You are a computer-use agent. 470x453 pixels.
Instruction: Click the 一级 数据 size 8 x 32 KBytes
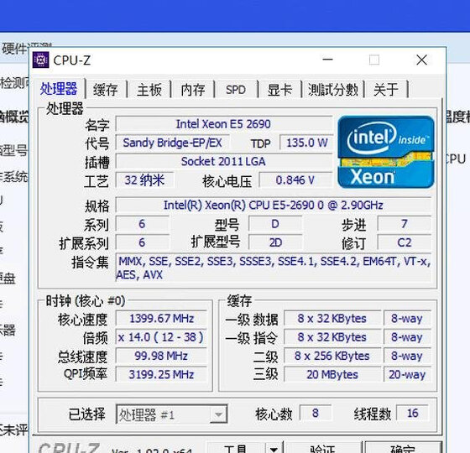(x=332, y=319)
